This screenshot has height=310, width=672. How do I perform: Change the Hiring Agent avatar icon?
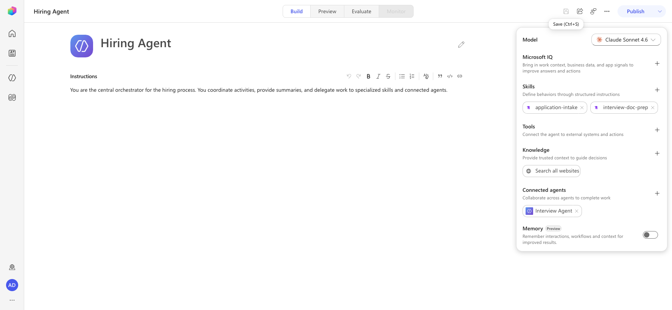(x=82, y=46)
